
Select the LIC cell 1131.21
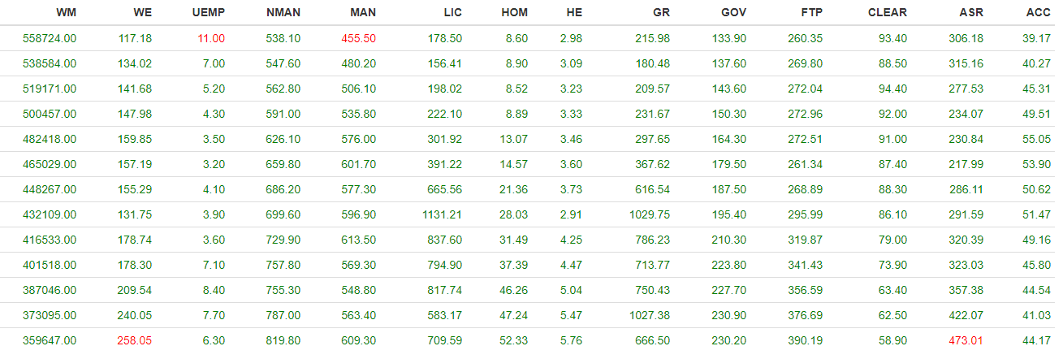point(442,214)
